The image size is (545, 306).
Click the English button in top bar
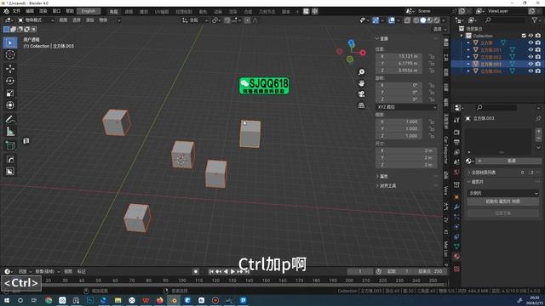point(89,11)
